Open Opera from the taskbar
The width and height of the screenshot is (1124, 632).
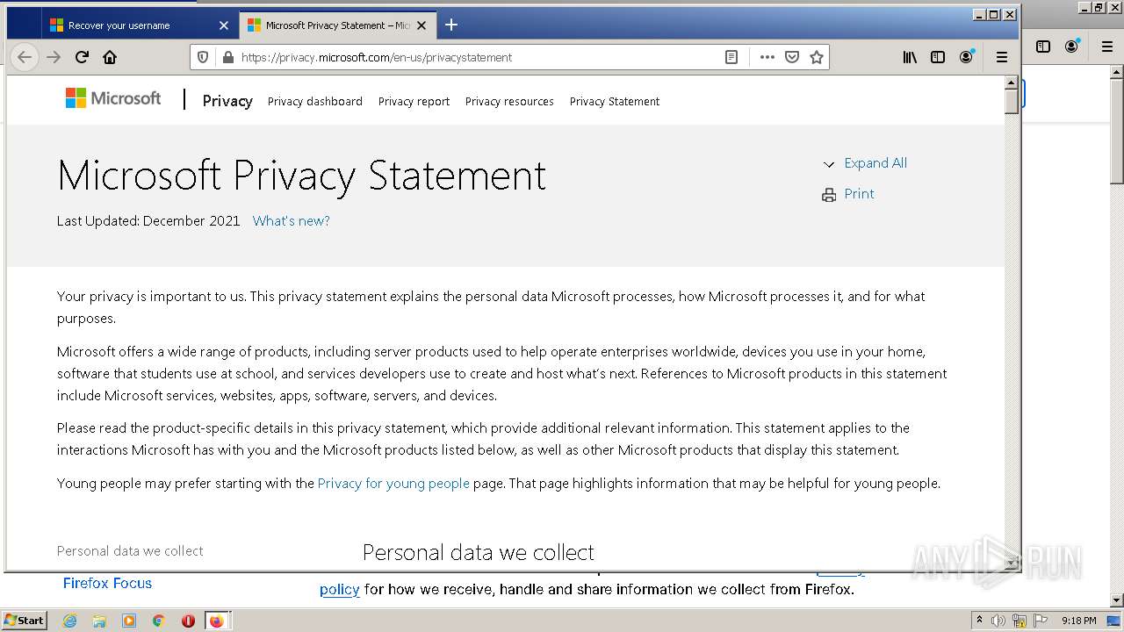pos(188,621)
